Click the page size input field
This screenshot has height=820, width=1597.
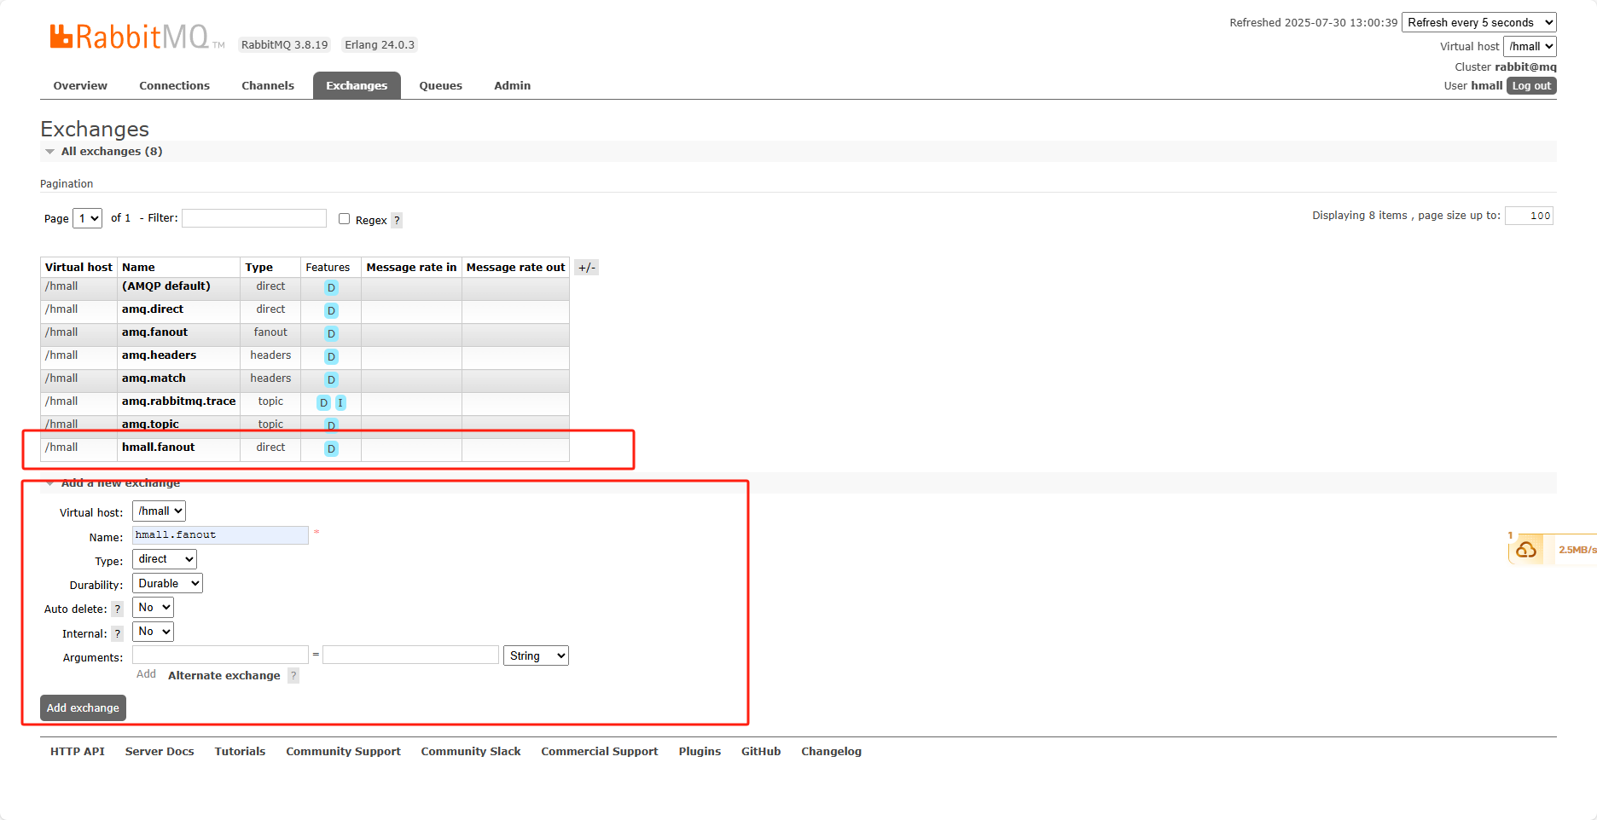[1529, 216]
